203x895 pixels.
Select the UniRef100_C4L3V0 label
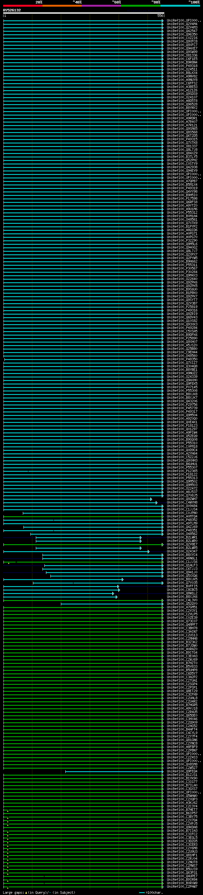coord(182,600)
